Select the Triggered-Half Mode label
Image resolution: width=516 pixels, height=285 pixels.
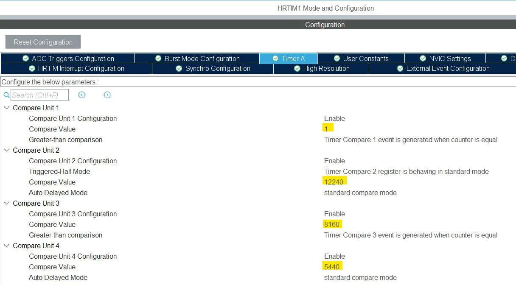click(x=59, y=171)
